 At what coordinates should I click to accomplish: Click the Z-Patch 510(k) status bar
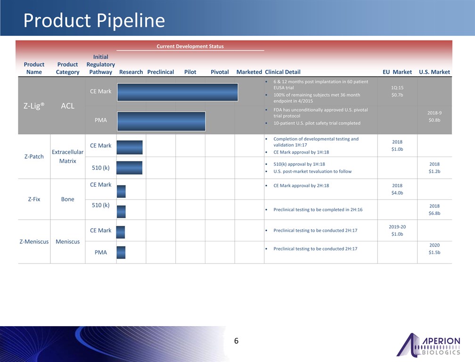click(130, 168)
